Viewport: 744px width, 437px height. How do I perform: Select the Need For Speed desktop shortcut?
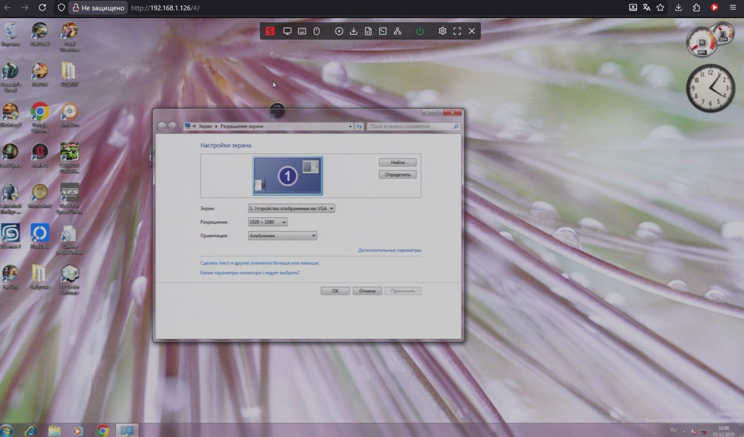click(69, 199)
